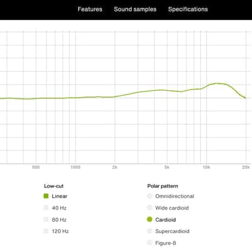Click the Cardioid label text
252x252 pixels.
point(166,220)
